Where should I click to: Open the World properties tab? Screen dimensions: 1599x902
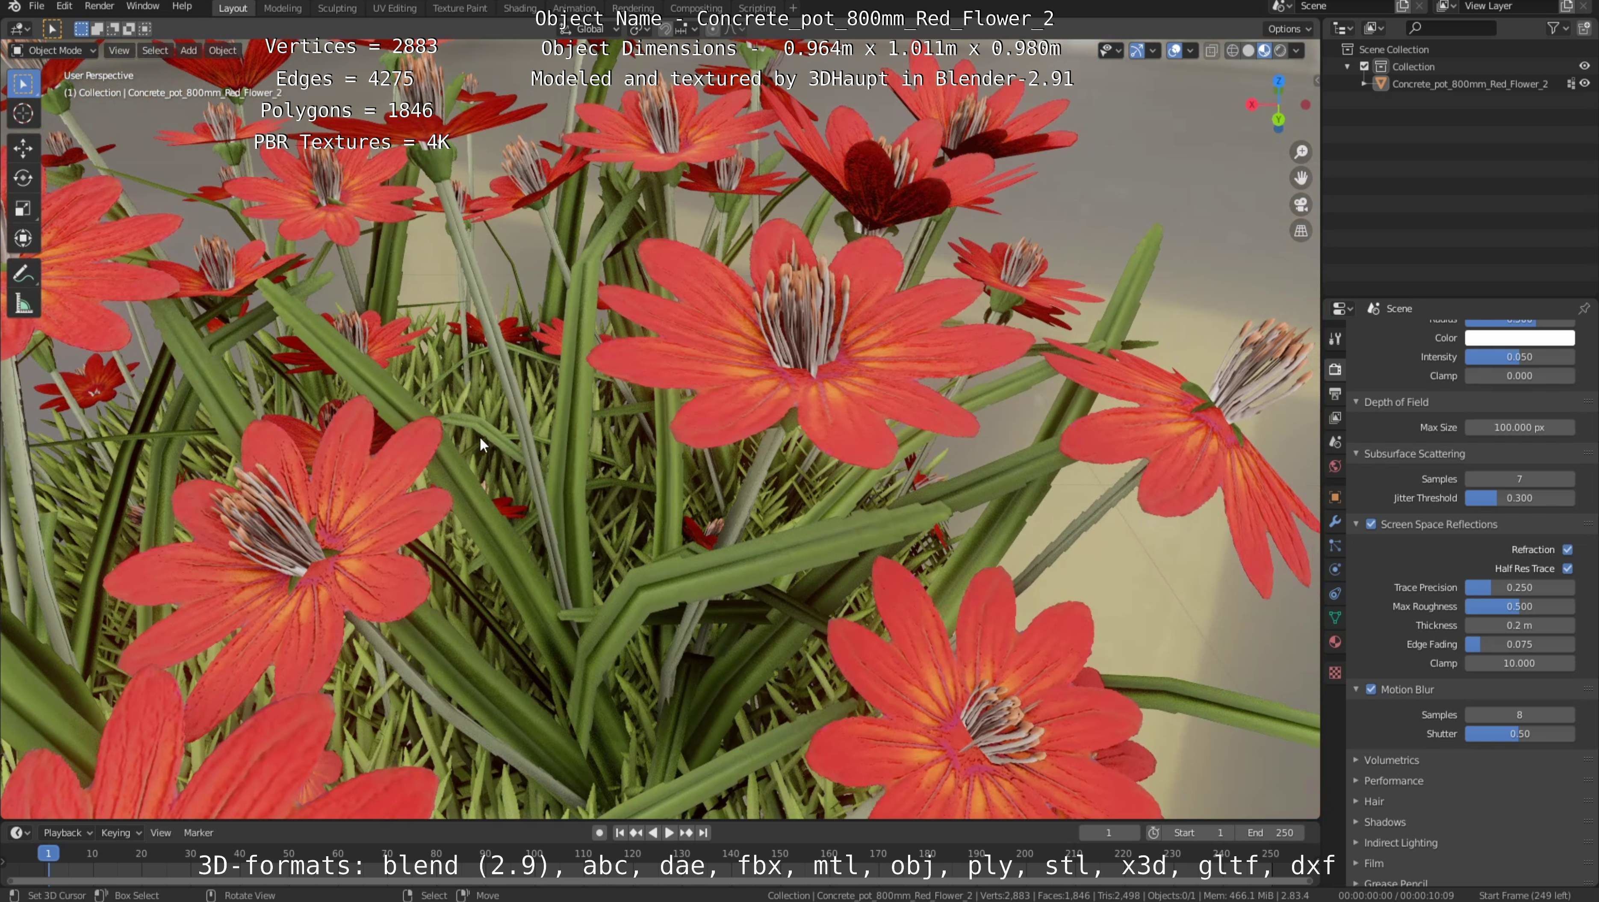[1335, 466]
